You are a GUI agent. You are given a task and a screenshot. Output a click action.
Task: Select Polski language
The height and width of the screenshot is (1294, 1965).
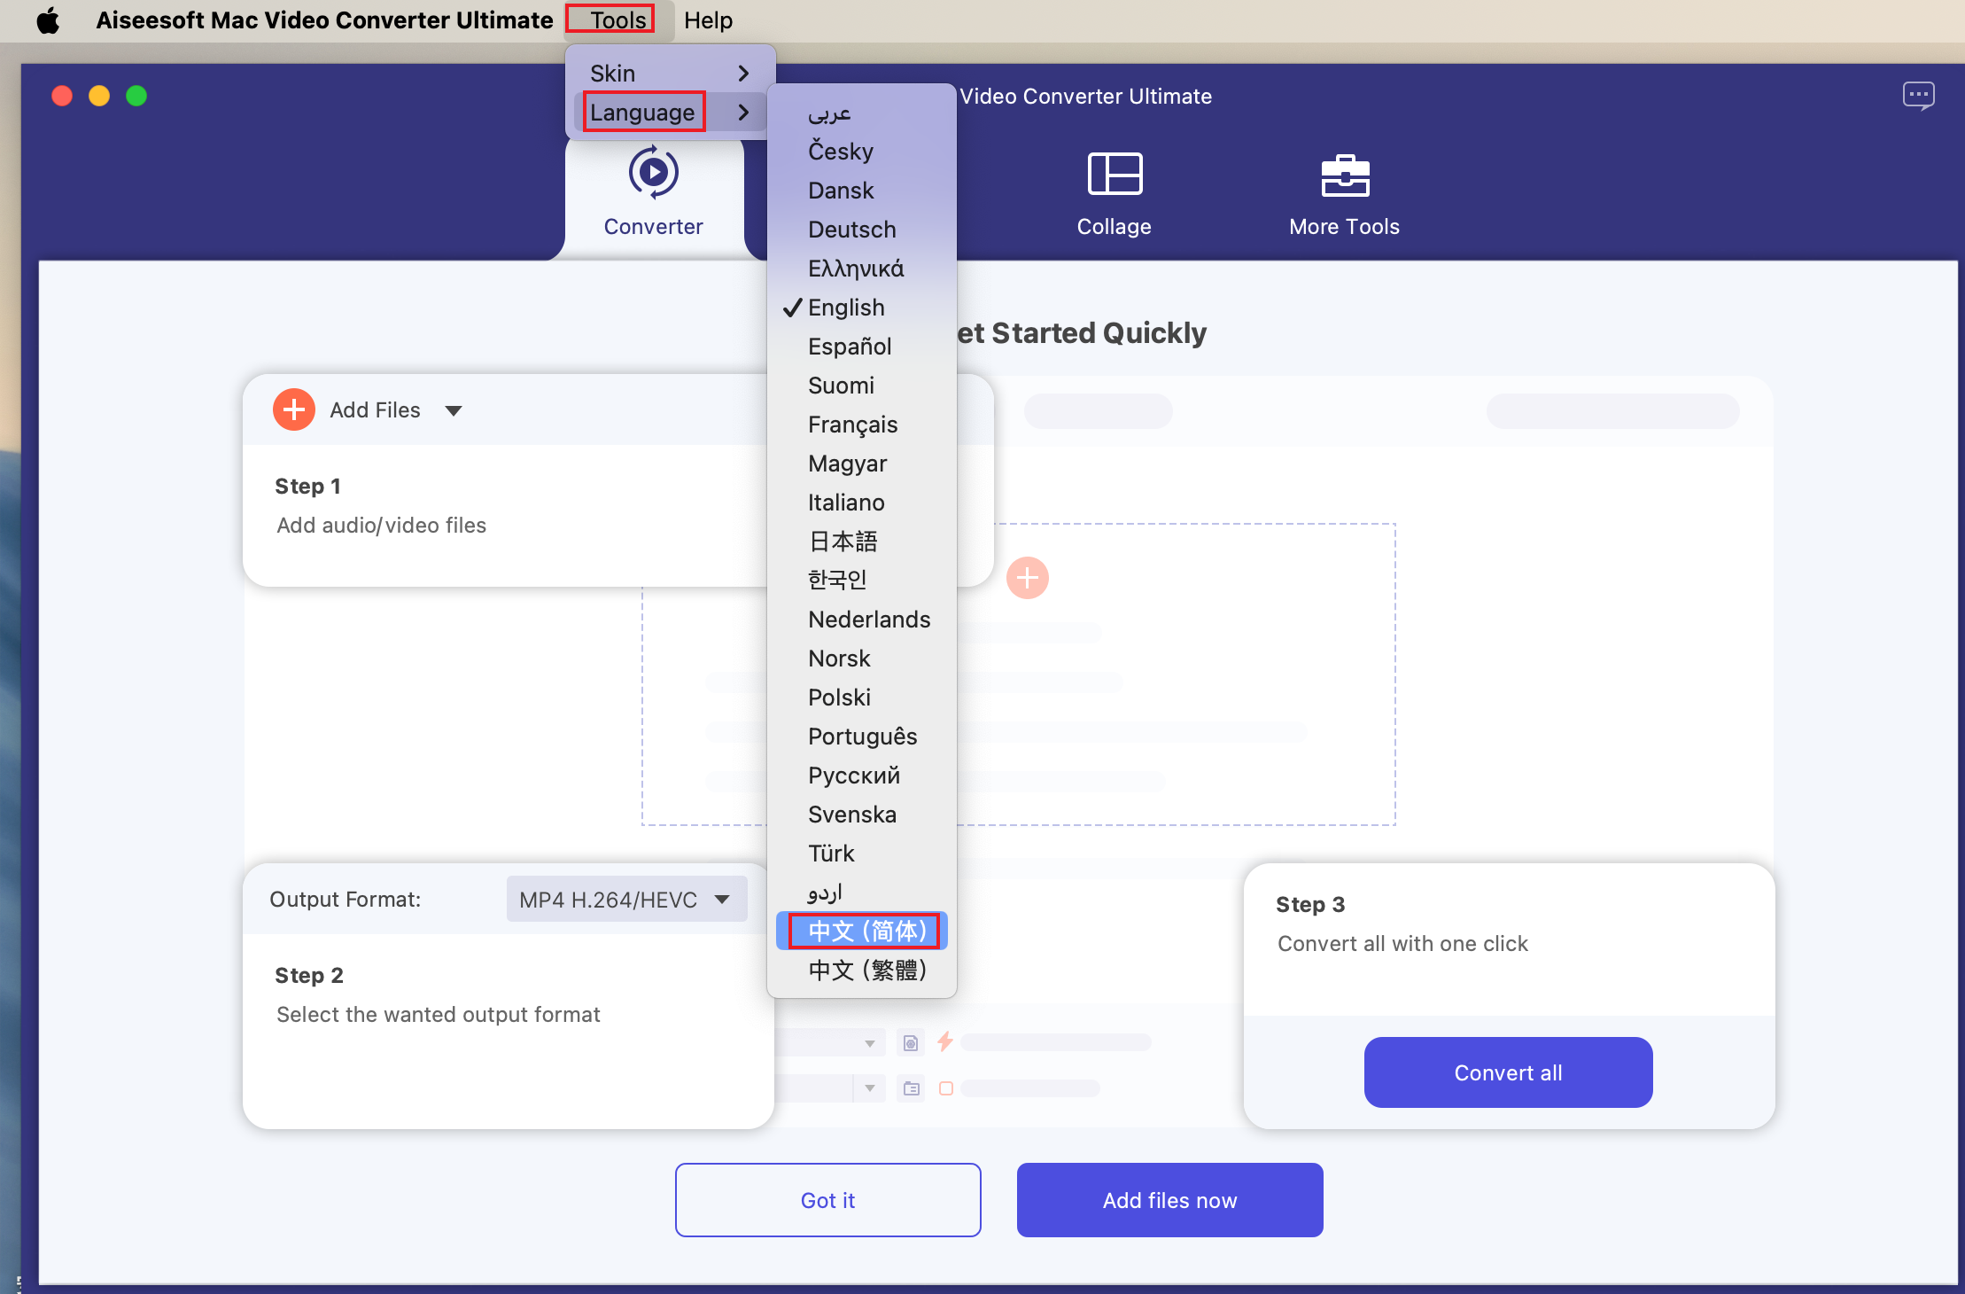point(862,697)
